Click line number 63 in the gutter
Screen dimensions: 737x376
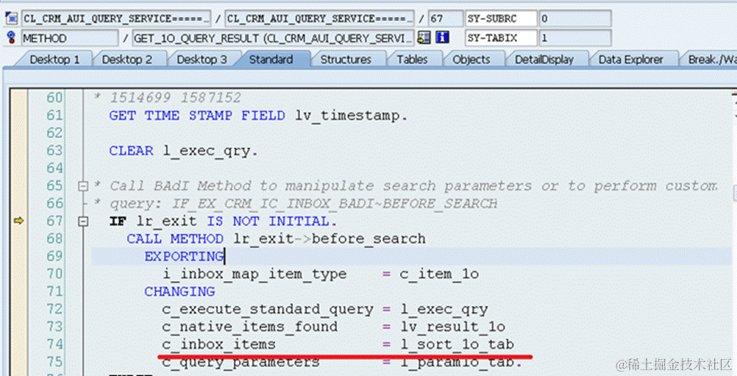click(x=54, y=150)
